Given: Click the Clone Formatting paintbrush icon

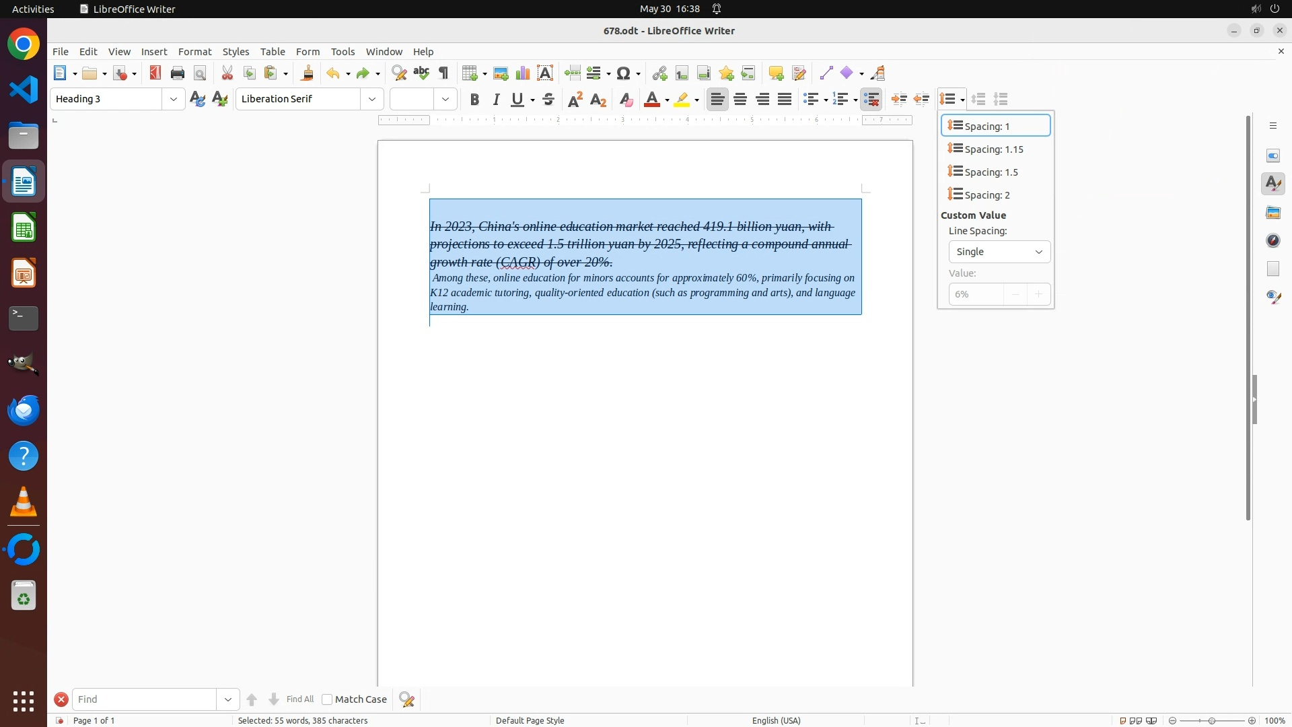Looking at the screenshot, I should coord(308,73).
